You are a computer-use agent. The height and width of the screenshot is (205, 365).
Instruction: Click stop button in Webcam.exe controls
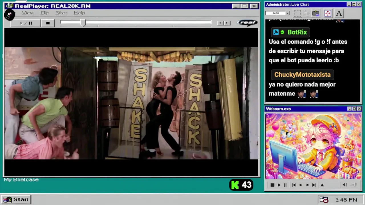pos(272,185)
